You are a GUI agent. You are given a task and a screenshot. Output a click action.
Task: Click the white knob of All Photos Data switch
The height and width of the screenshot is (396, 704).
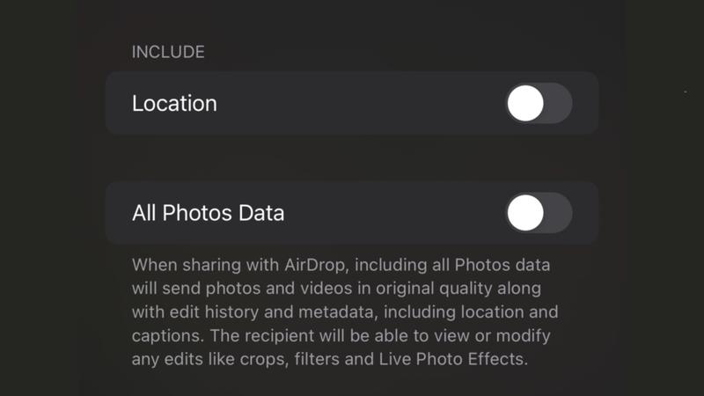coord(525,213)
